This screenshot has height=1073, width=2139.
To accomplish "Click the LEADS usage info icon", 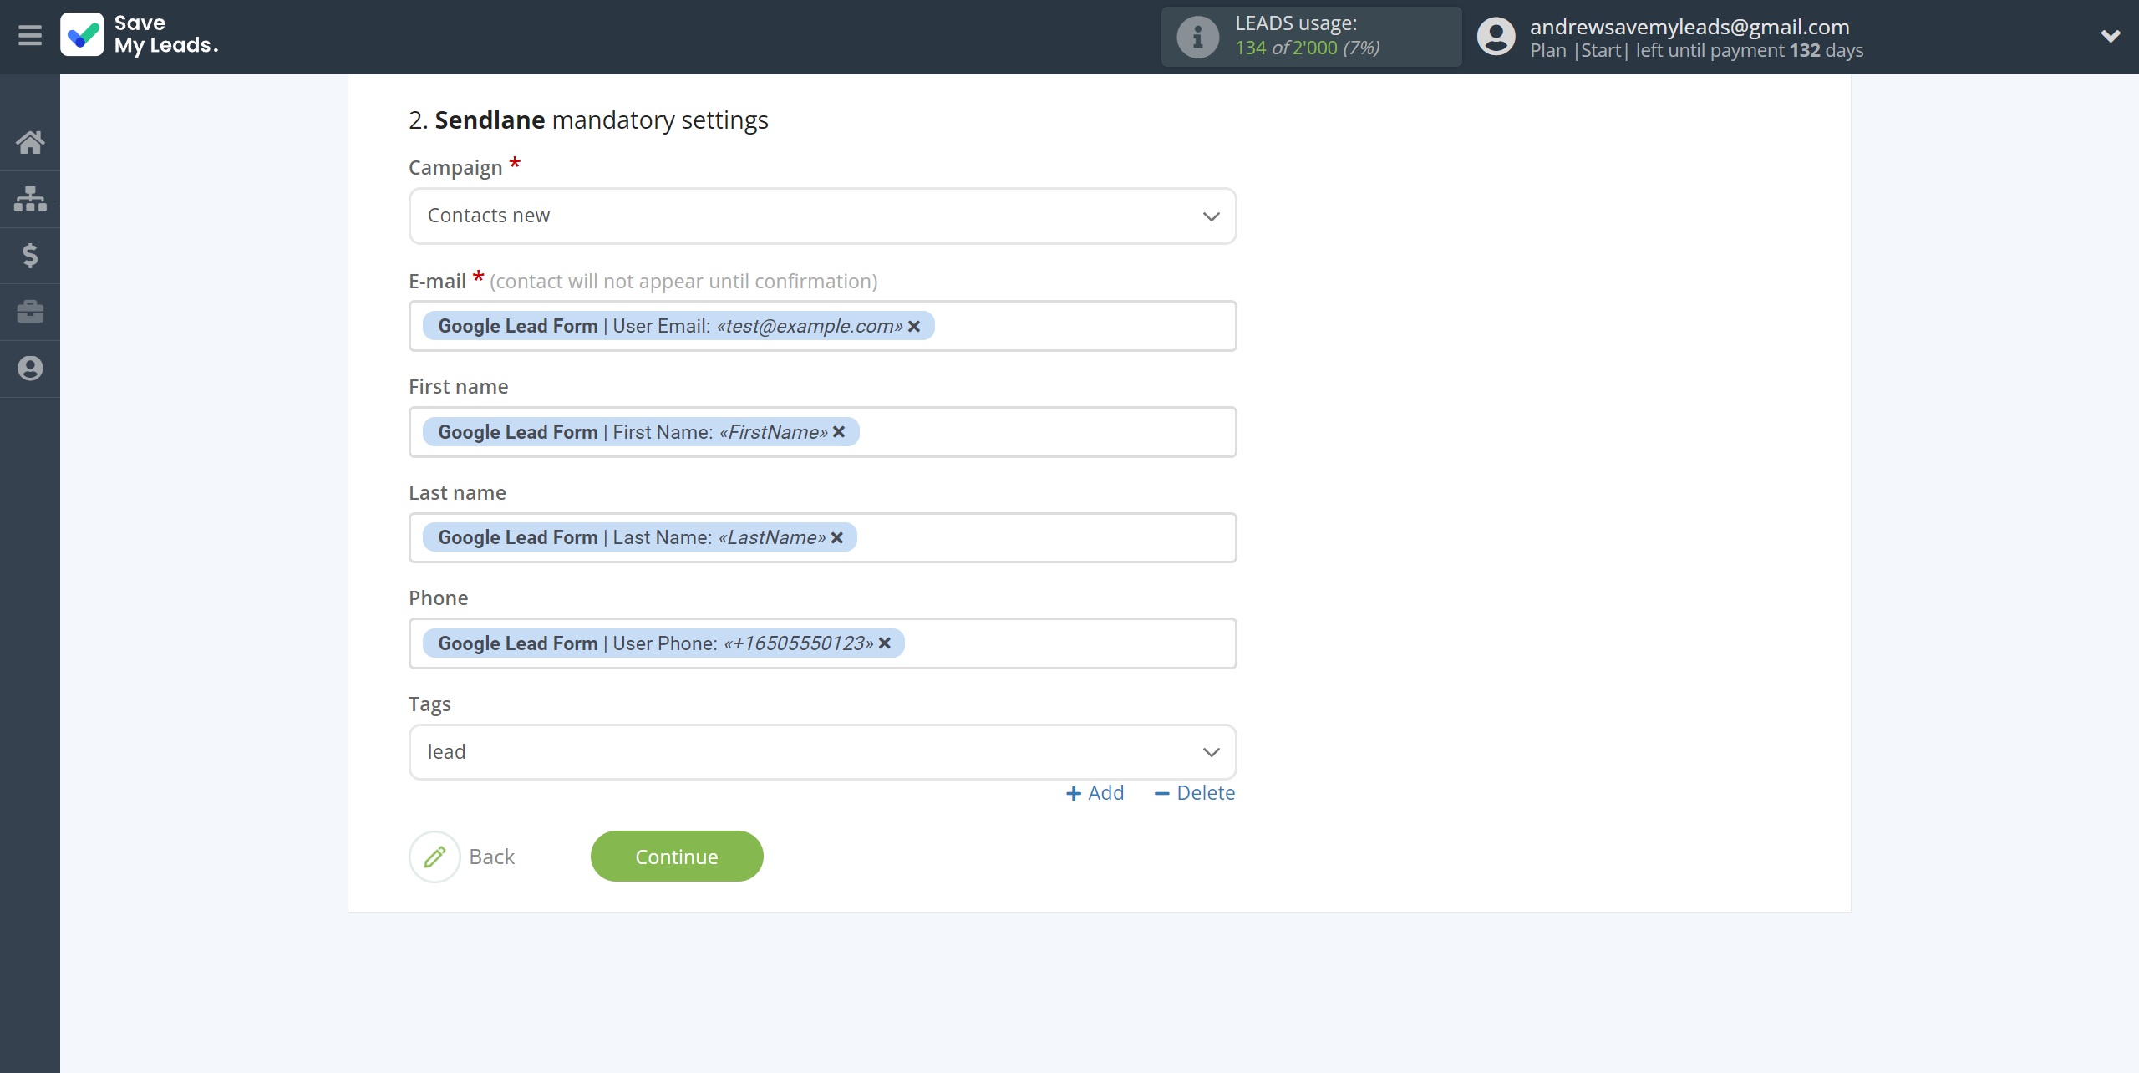I will point(1197,37).
